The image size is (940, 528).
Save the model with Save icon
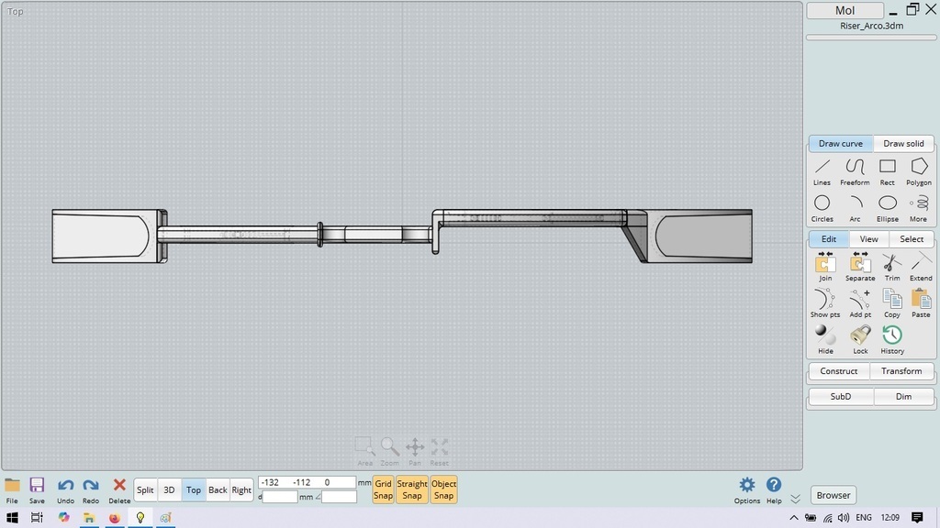click(x=37, y=490)
